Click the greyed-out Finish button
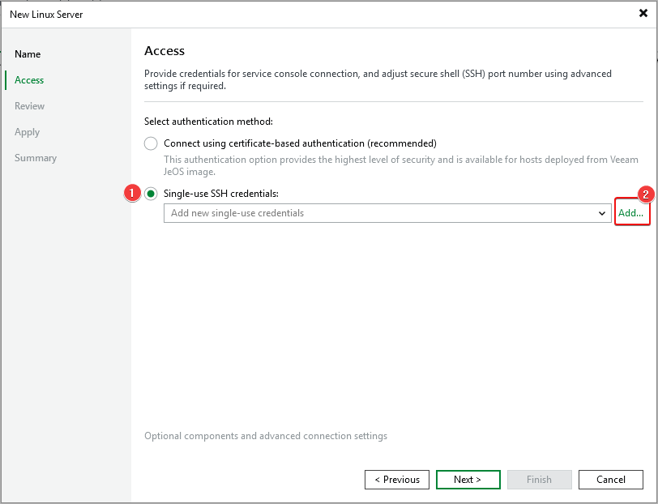 click(x=539, y=480)
